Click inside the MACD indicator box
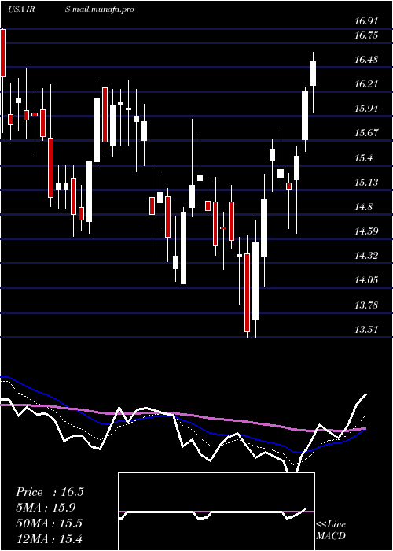The height and width of the screenshot is (551, 393). click(216, 512)
